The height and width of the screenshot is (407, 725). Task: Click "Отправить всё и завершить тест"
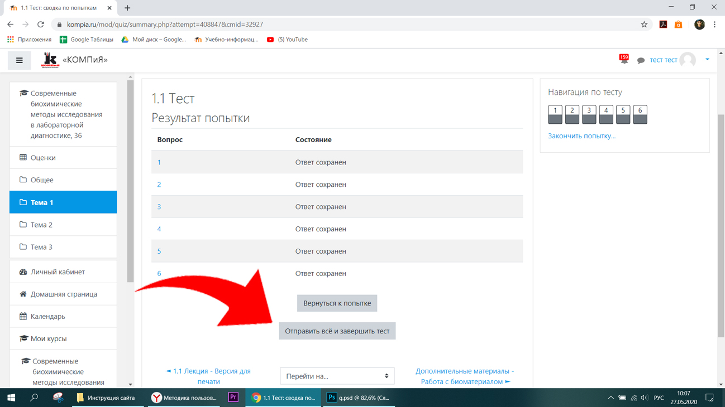[x=337, y=331]
